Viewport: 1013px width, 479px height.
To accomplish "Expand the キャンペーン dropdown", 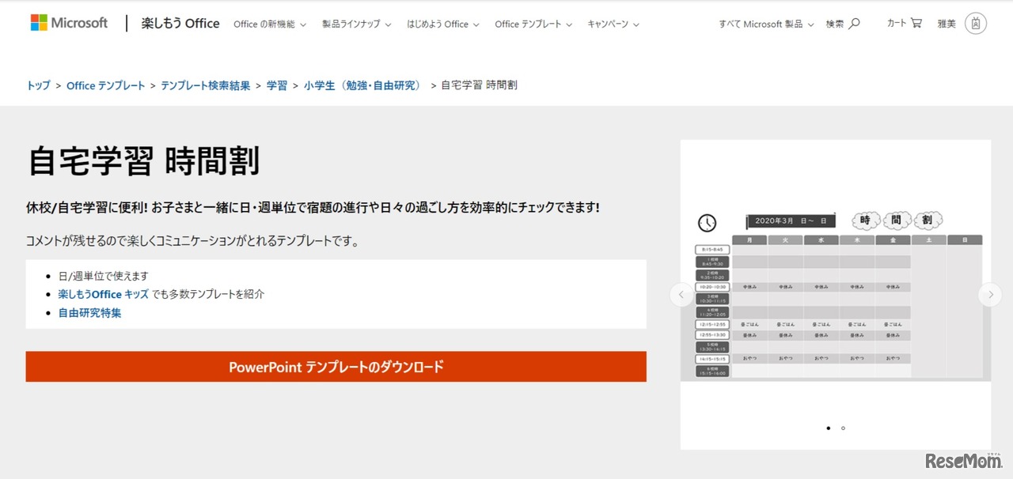I will point(613,25).
